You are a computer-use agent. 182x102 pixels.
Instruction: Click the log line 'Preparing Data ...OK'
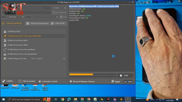77,9
